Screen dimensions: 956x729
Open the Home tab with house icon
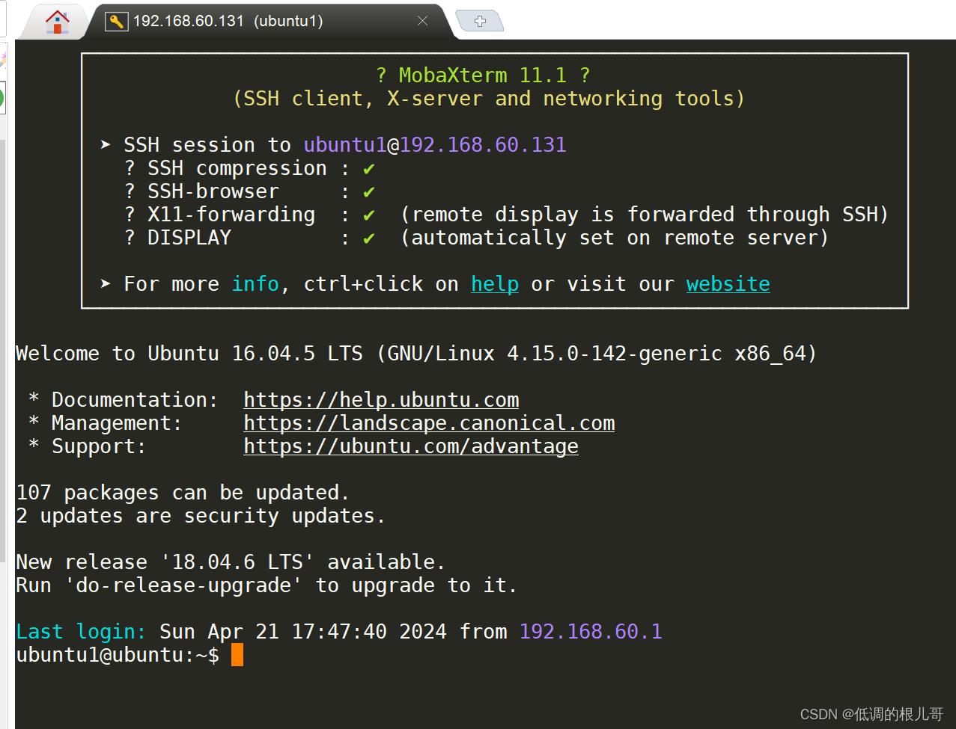[57, 22]
